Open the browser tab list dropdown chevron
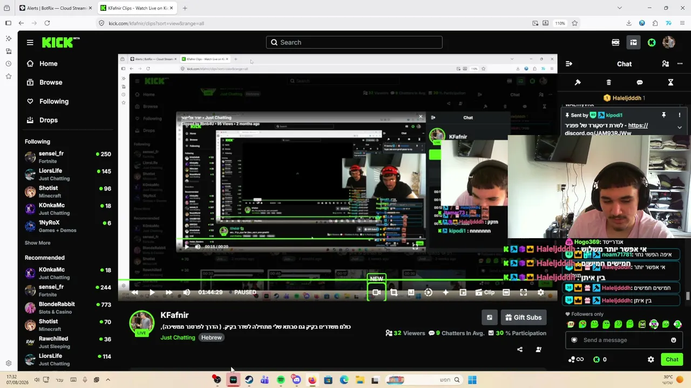The height and width of the screenshot is (388, 691). tap(619, 8)
